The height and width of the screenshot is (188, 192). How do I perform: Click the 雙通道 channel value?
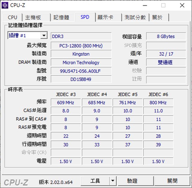[x=166, y=62]
